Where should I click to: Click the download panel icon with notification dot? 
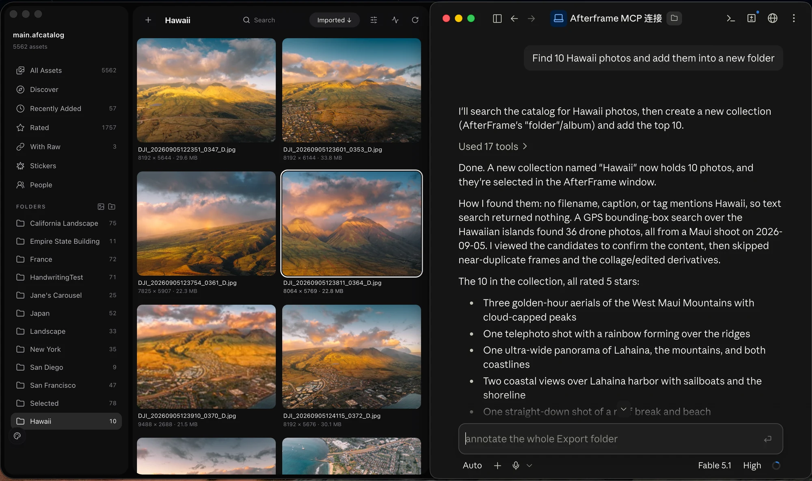tap(752, 18)
